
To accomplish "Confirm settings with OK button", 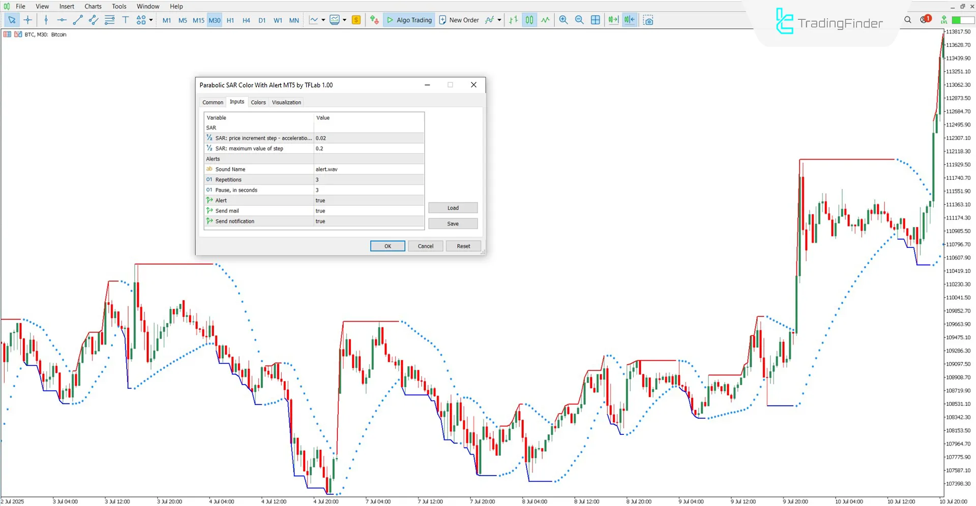I will (x=387, y=246).
